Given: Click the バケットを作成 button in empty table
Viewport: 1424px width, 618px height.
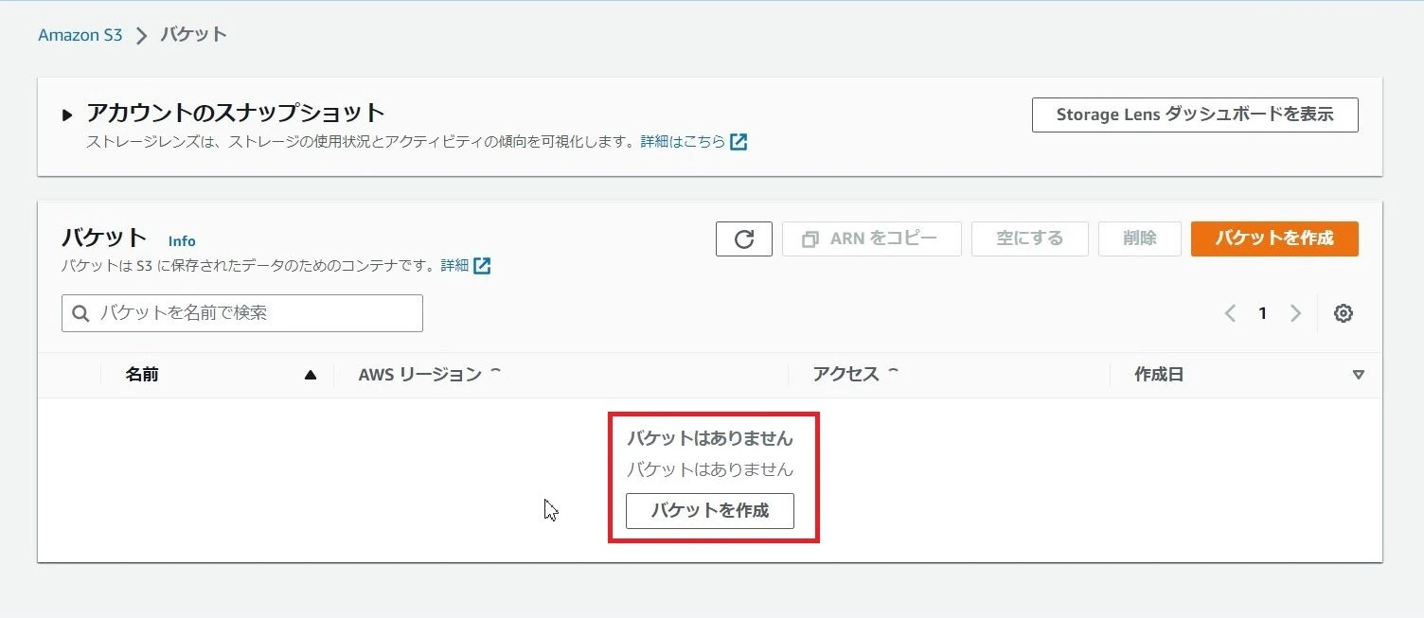Looking at the screenshot, I should pyautogui.click(x=710, y=511).
